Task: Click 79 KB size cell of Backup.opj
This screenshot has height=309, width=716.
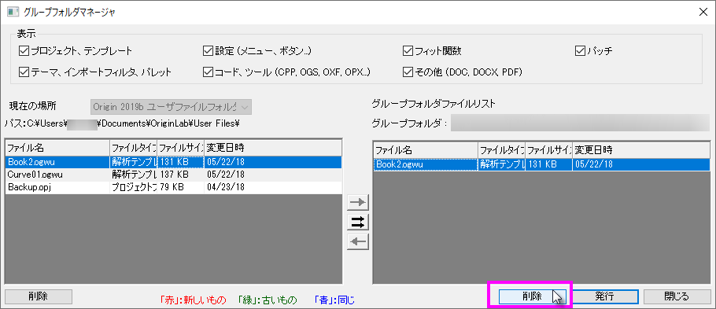Action: [x=180, y=187]
